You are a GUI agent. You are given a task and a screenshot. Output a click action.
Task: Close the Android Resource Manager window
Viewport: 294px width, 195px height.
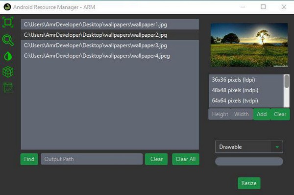pos(284,7)
